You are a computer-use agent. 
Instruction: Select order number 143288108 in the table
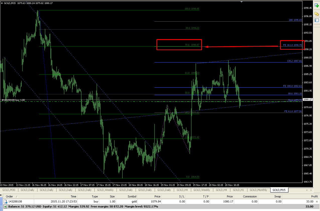point(15,201)
